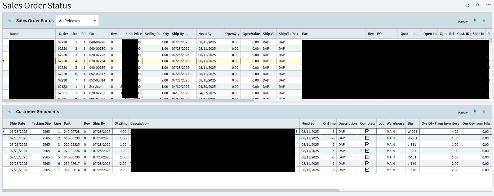This screenshot has width=494, height=196.
Task: Open the page overflow menu (three horizontal dots)
Action: (x=488, y=5)
